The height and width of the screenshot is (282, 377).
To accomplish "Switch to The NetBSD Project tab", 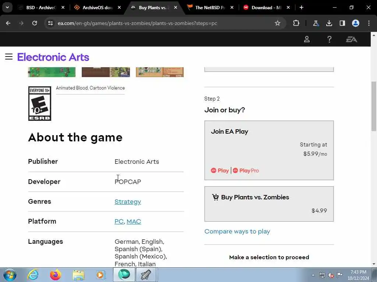I will [x=210, y=7].
